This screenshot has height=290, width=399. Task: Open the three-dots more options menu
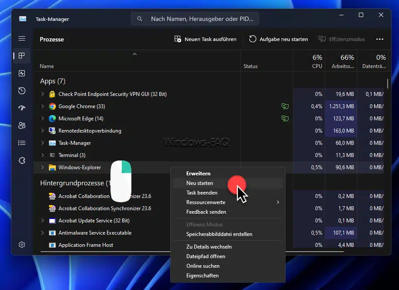[380, 39]
